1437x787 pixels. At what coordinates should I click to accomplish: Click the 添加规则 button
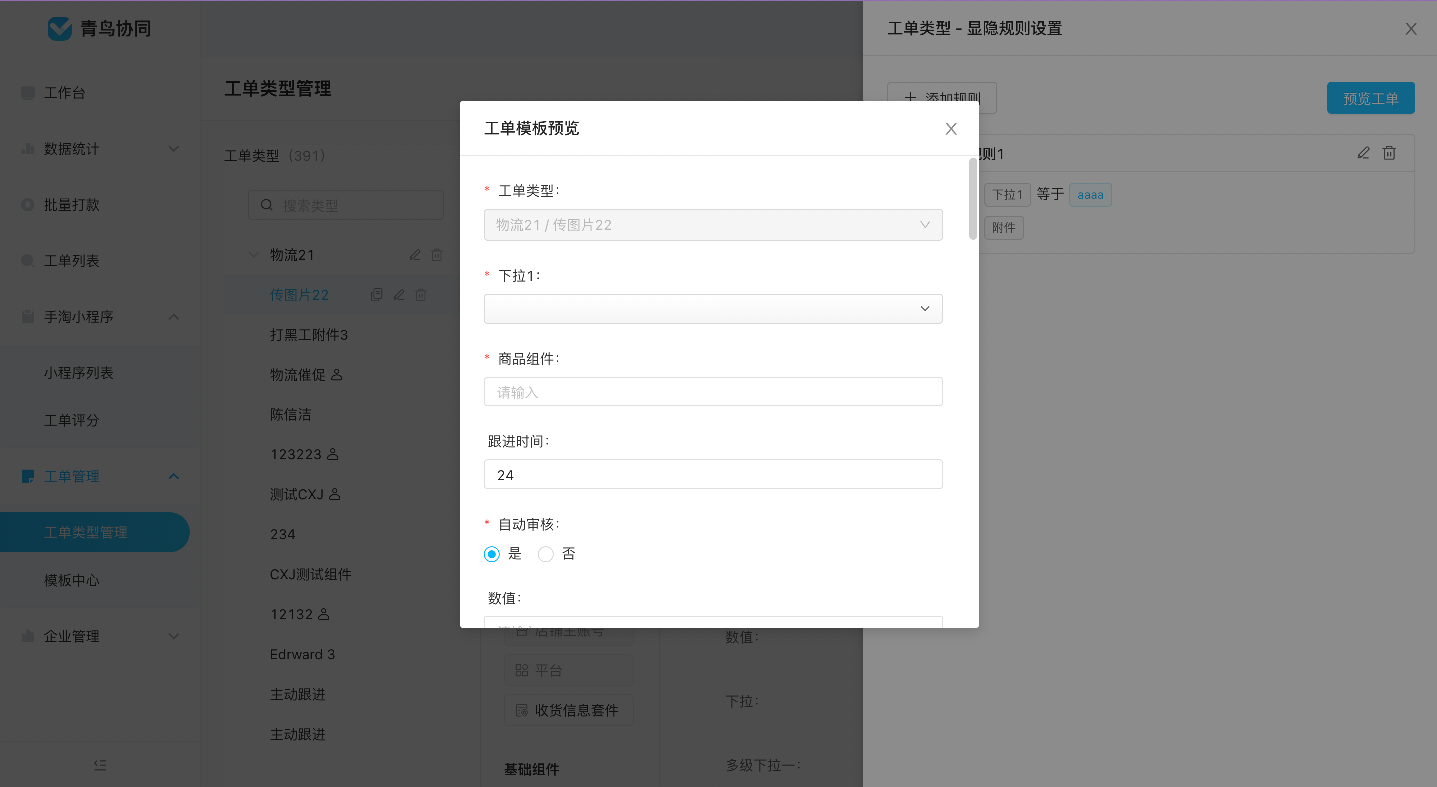tap(942, 98)
